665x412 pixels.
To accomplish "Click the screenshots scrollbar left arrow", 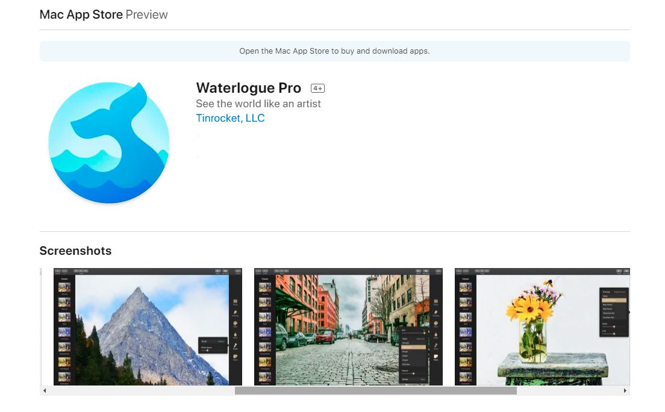I will tap(45, 391).
